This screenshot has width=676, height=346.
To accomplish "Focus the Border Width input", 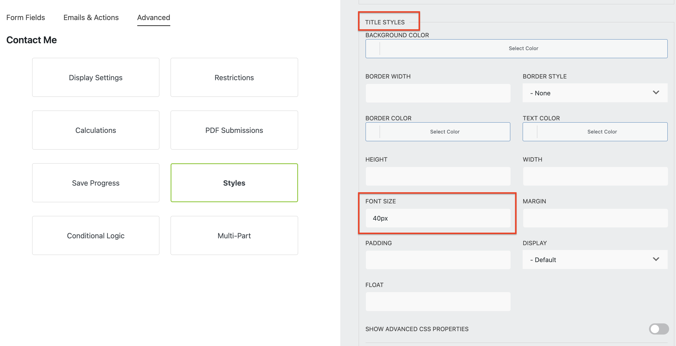I will [438, 93].
